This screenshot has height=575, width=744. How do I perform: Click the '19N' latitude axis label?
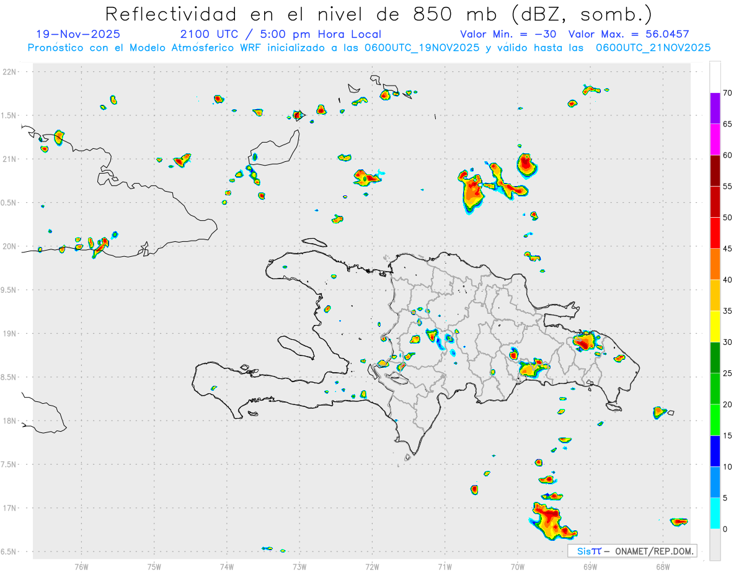pyautogui.click(x=11, y=334)
